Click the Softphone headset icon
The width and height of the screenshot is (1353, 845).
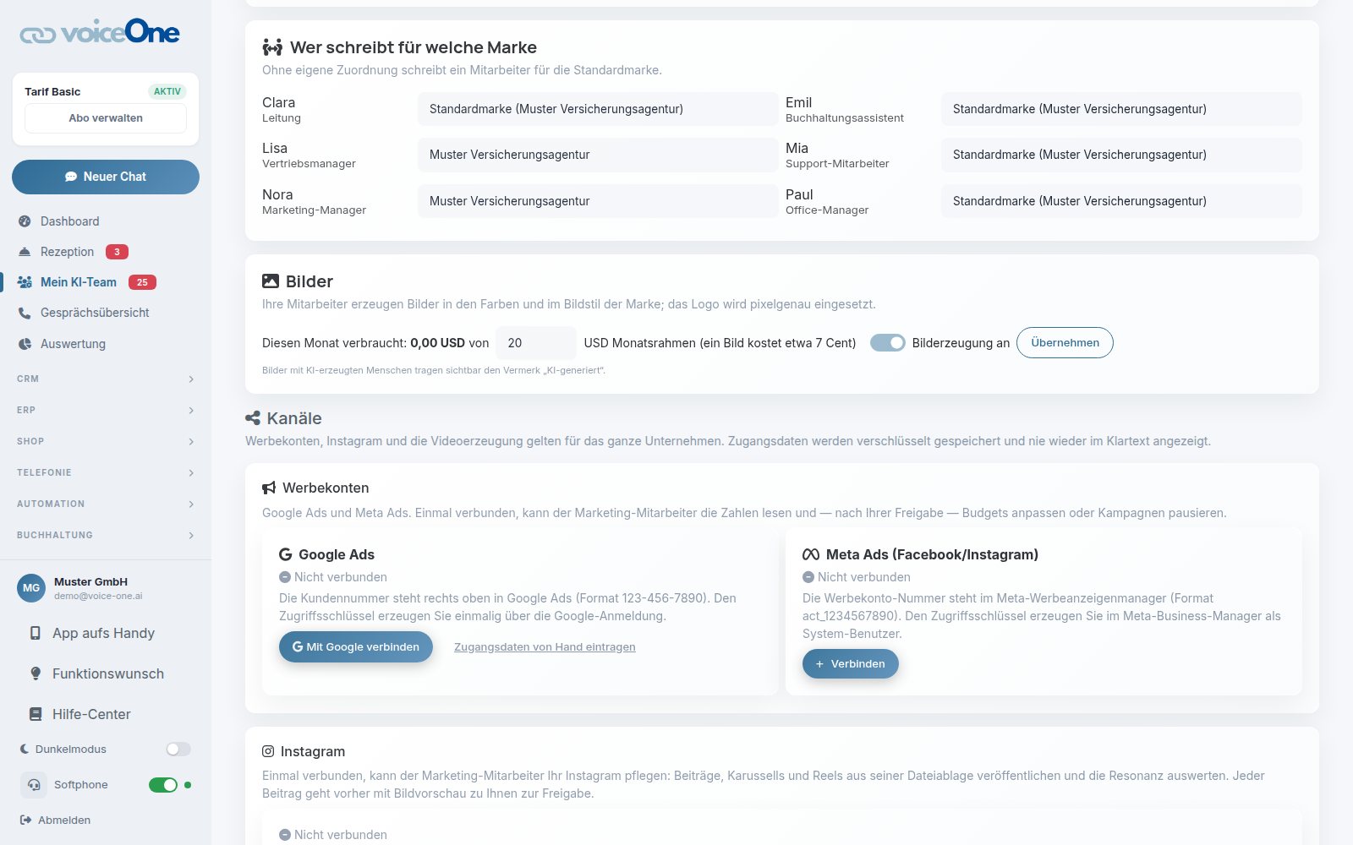click(x=34, y=785)
